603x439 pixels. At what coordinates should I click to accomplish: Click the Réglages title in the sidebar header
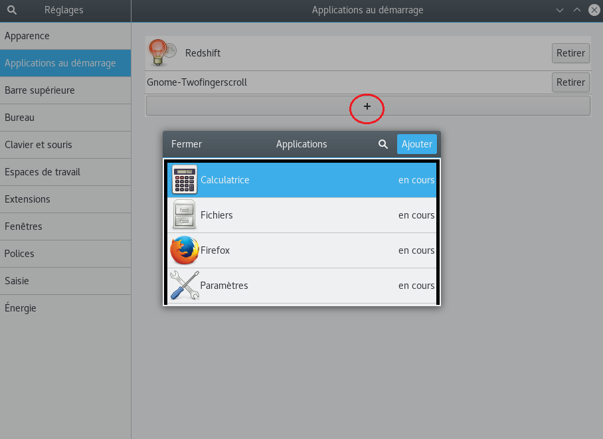click(64, 10)
